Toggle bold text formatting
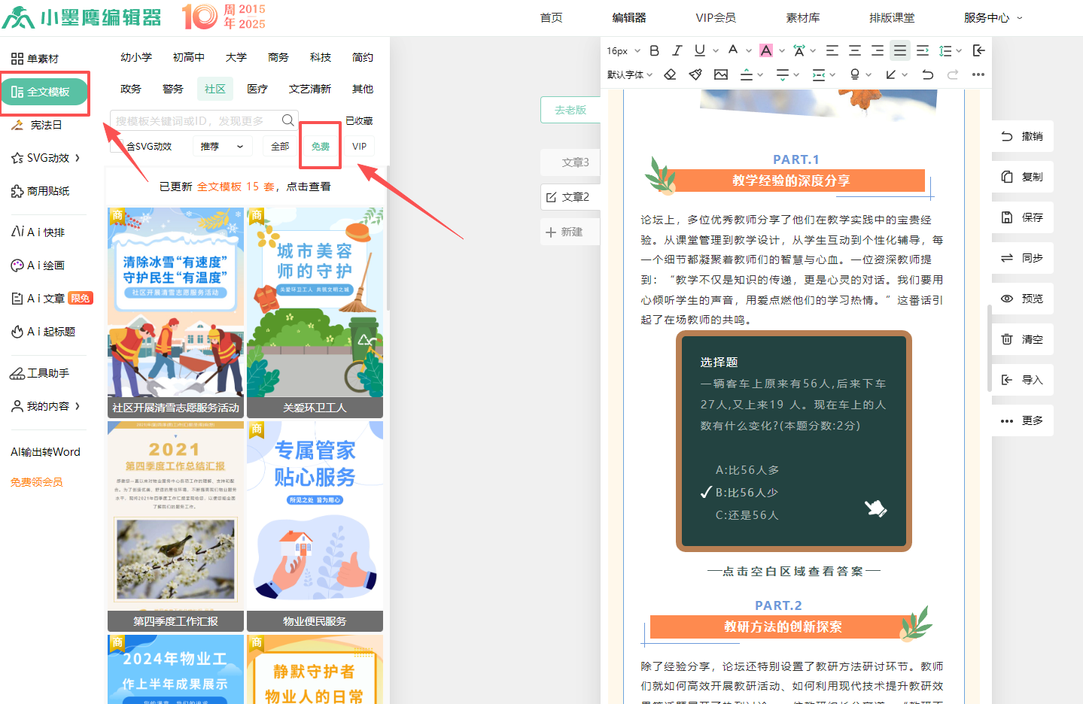The image size is (1083, 704). (654, 50)
